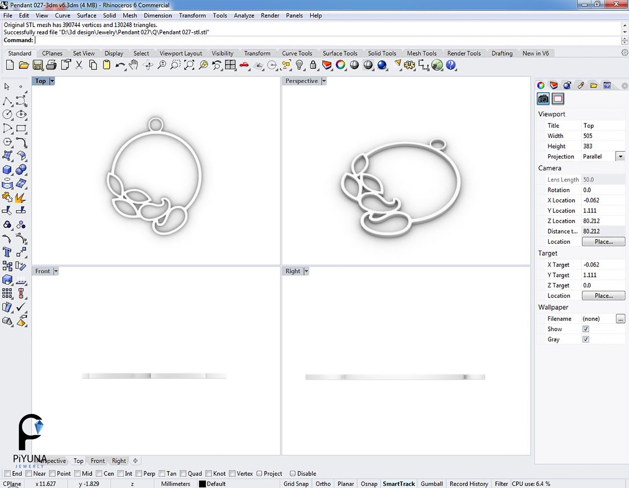This screenshot has width=629, height=488.
Task: Select the Box solid tool
Action: coord(7,170)
